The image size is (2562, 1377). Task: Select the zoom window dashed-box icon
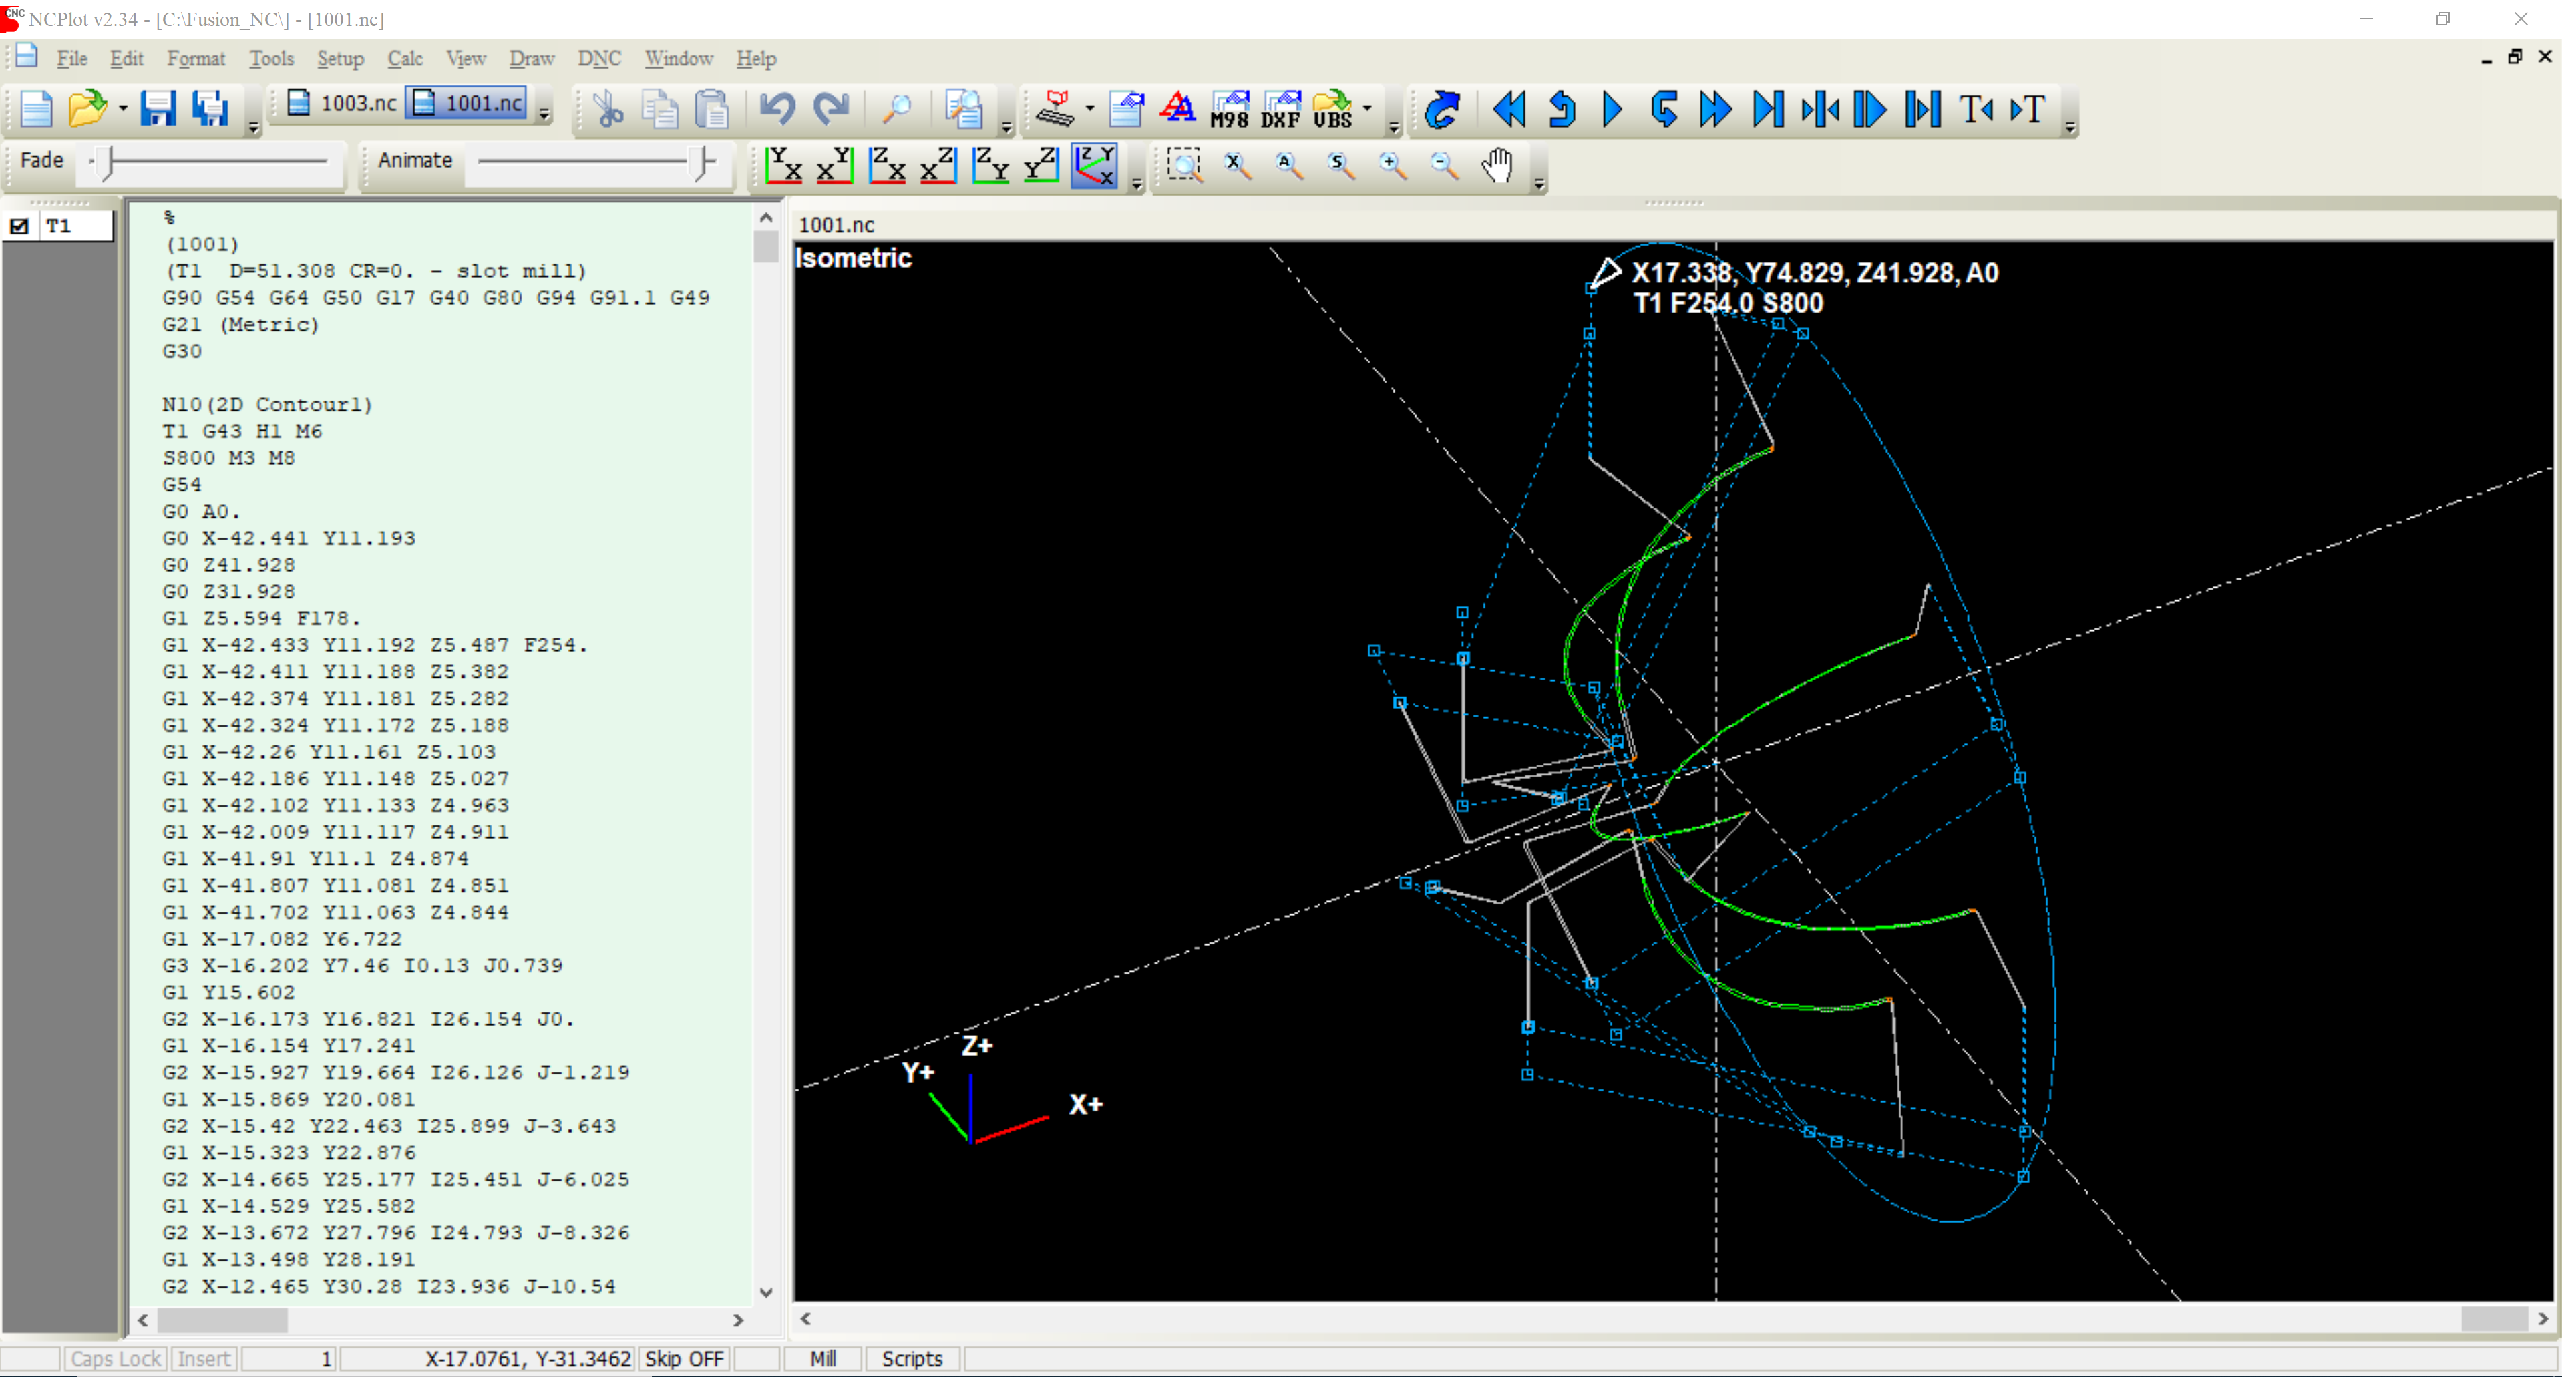coord(1183,165)
